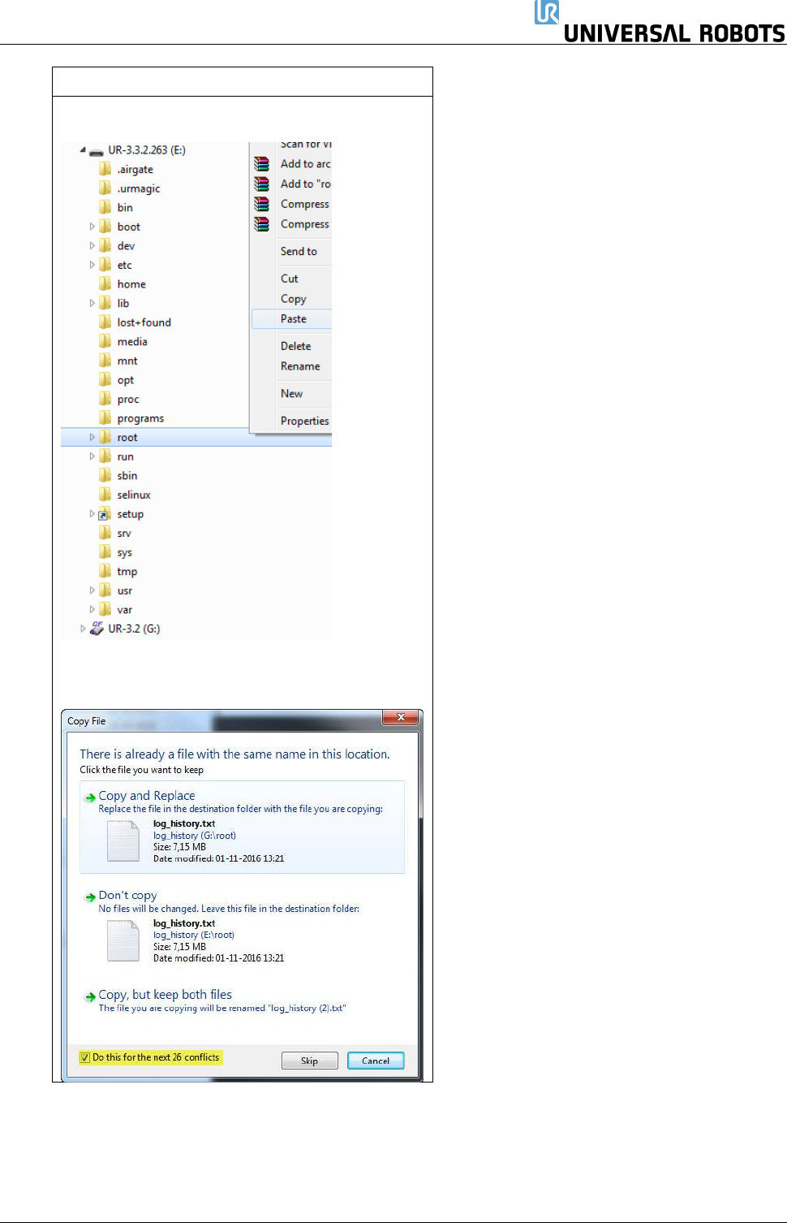Click the bin folder icon
Viewport: 787px width, 1223px height.
coord(105,207)
